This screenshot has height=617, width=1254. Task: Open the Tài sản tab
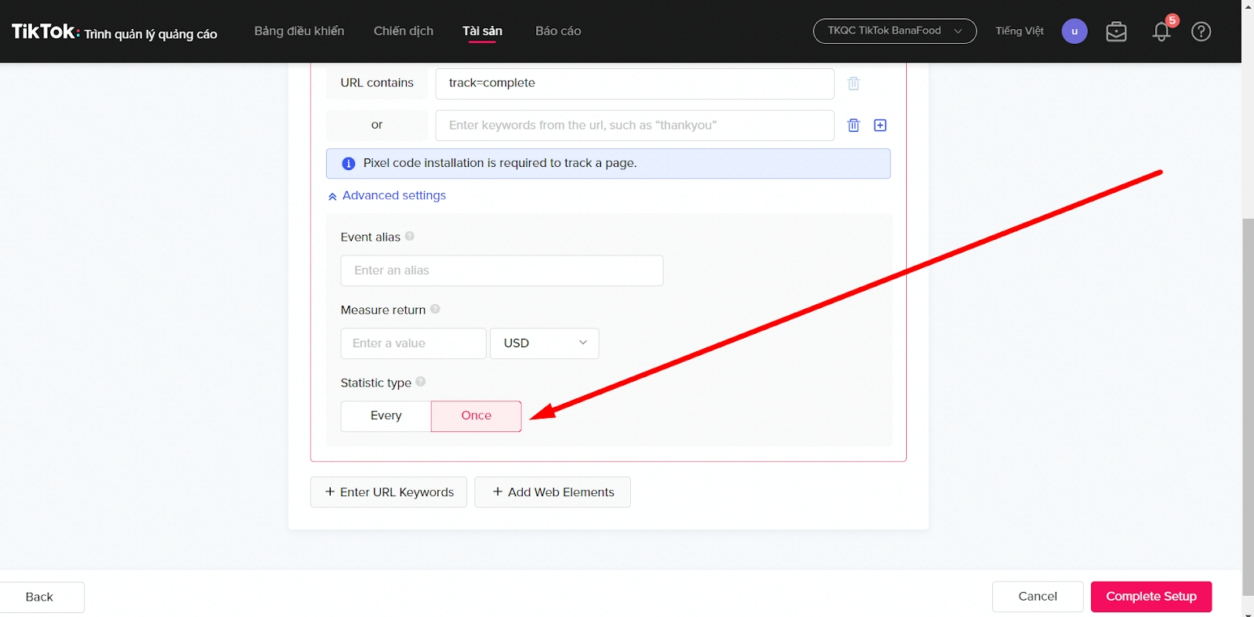point(482,31)
